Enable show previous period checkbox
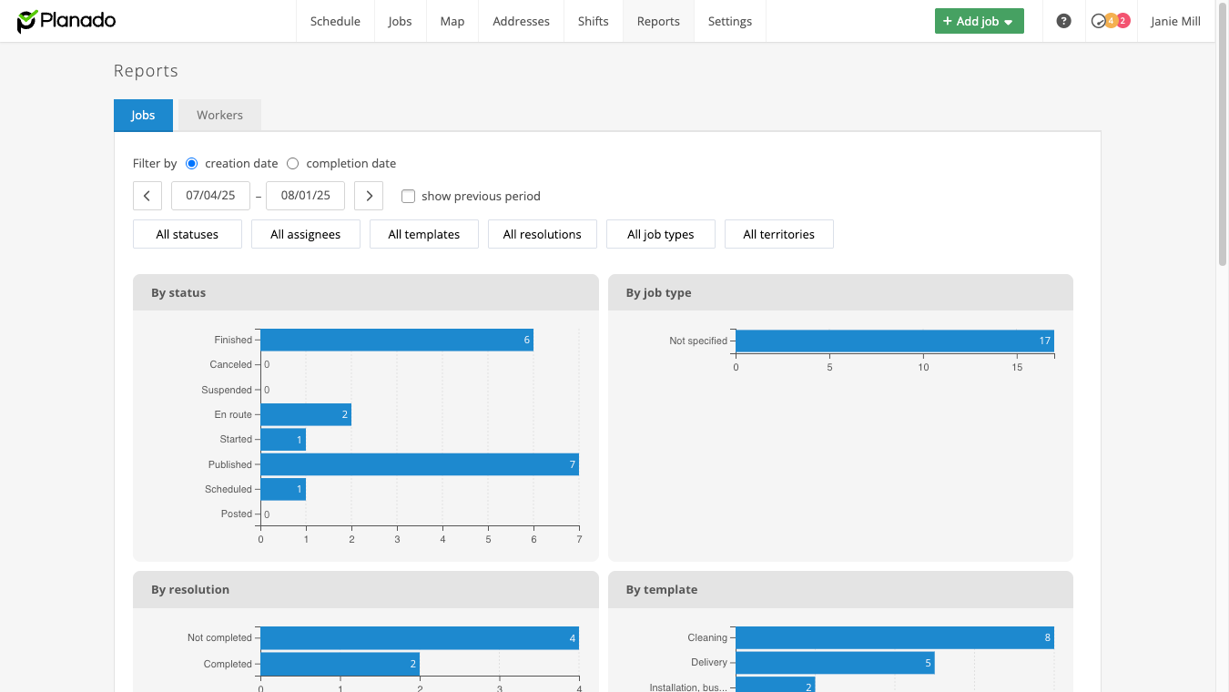Screen dimensions: 1229x692 click(408, 196)
